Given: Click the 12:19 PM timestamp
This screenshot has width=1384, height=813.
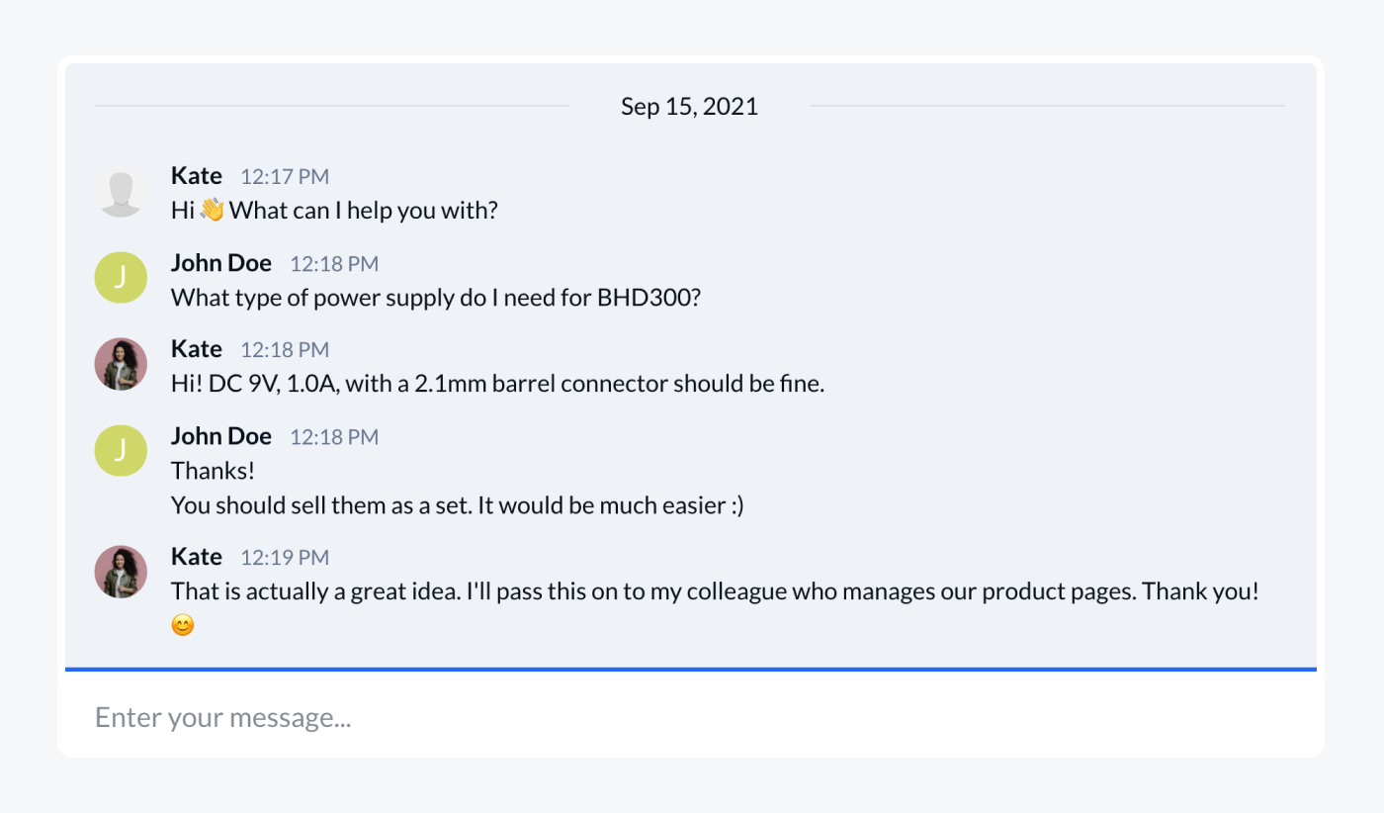Looking at the screenshot, I should point(285,558).
